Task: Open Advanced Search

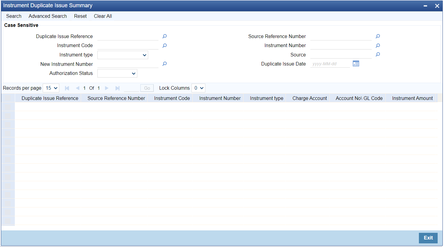Action: click(x=48, y=16)
